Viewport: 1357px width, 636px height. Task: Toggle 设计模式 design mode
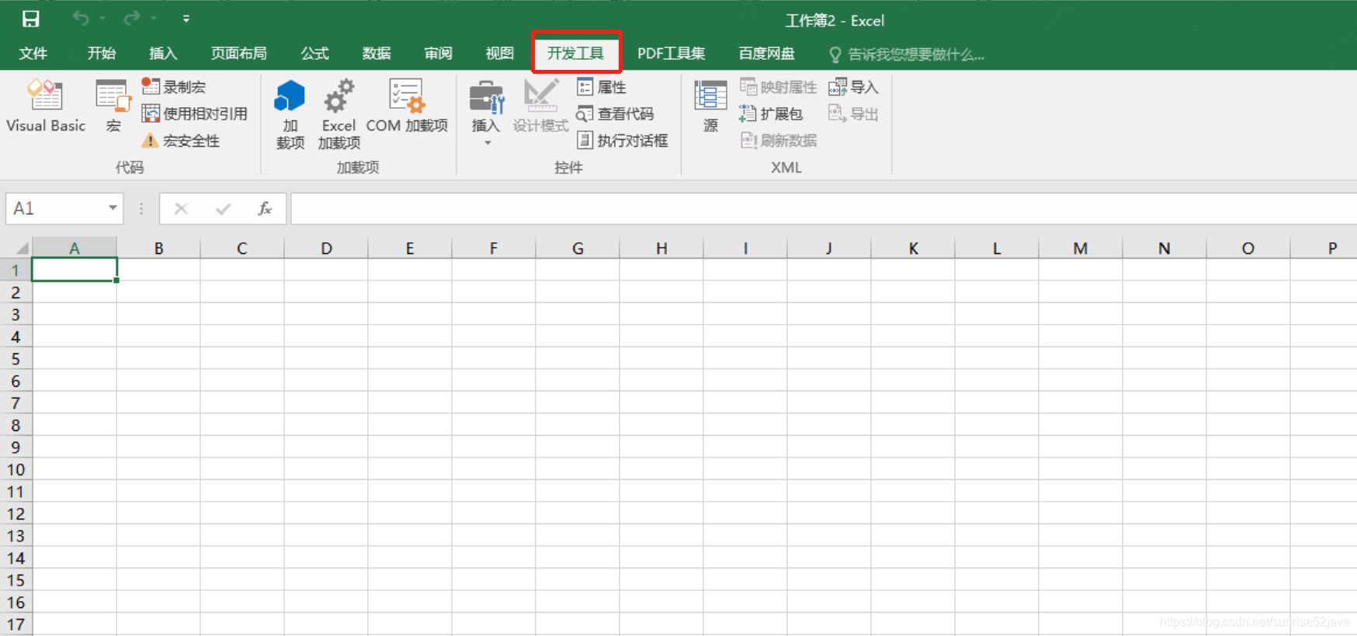coord(541,106)
